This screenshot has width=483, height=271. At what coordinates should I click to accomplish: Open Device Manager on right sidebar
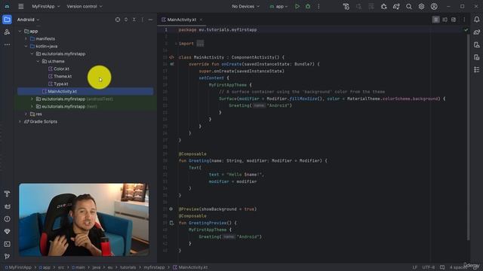pyautogui.click(x=476, y=44)
